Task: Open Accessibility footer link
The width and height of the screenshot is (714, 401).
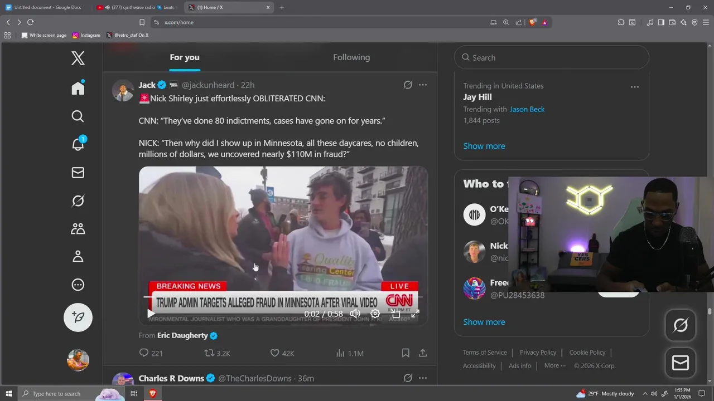Action: coord(479,366)
